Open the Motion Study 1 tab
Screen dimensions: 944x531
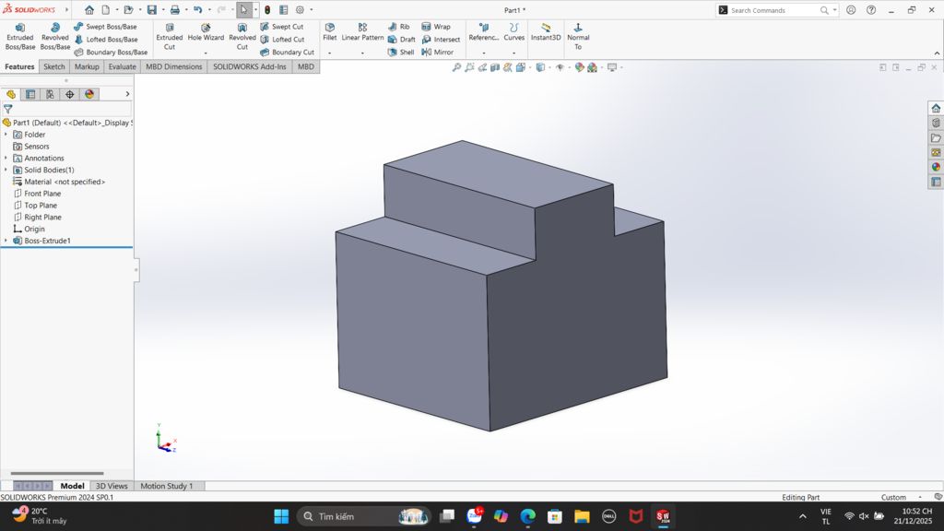167,486
